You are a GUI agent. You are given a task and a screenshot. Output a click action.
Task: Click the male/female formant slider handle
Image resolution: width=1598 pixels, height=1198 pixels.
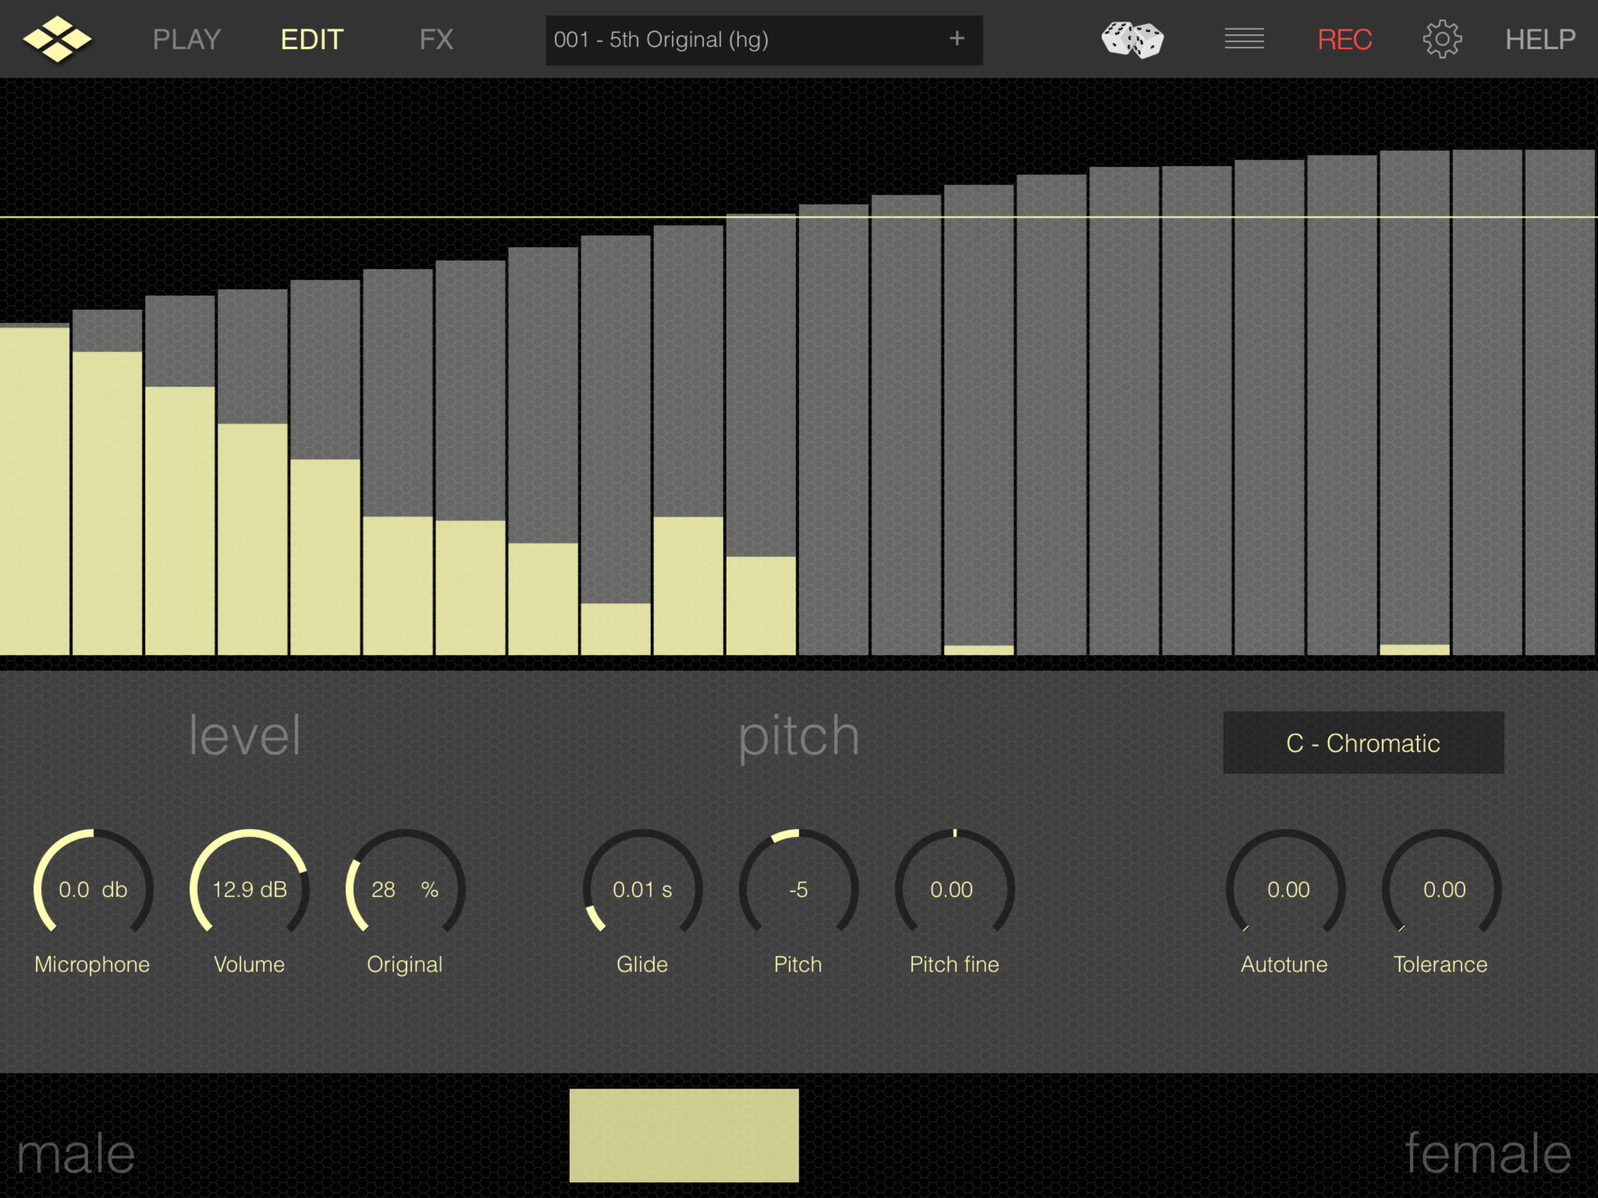[683, 1135]
